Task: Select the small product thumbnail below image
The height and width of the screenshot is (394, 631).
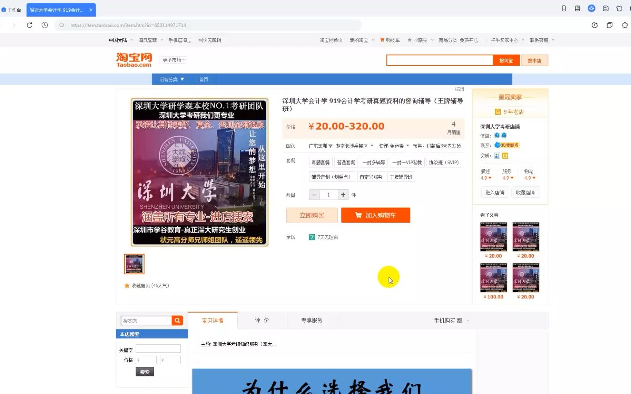Action: pyautogui.click(x=134, y=264)
